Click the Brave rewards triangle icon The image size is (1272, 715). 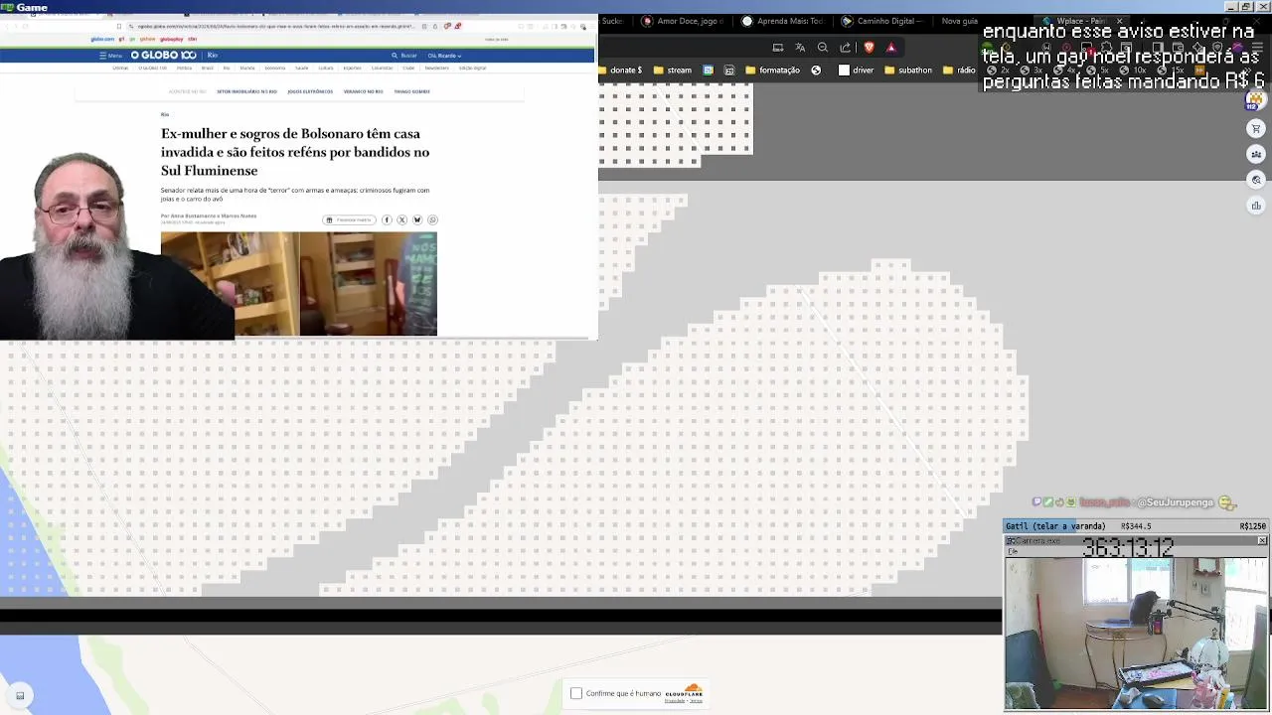point(891,47)
